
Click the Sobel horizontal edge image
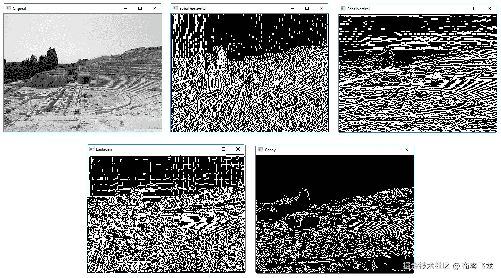coord(250,73)
